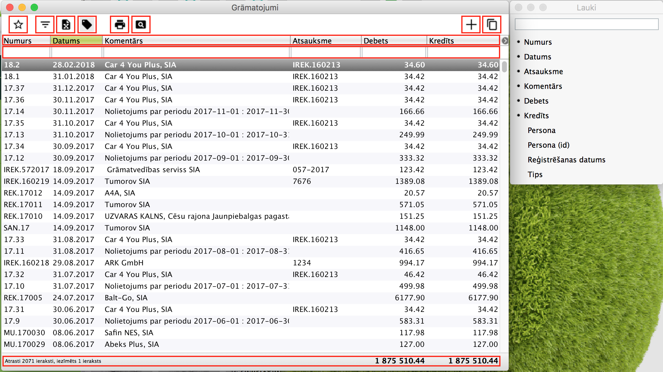663x372 pixels.
Task: Toggle Tips field in Lauki list
Action: tap(535, 175)
